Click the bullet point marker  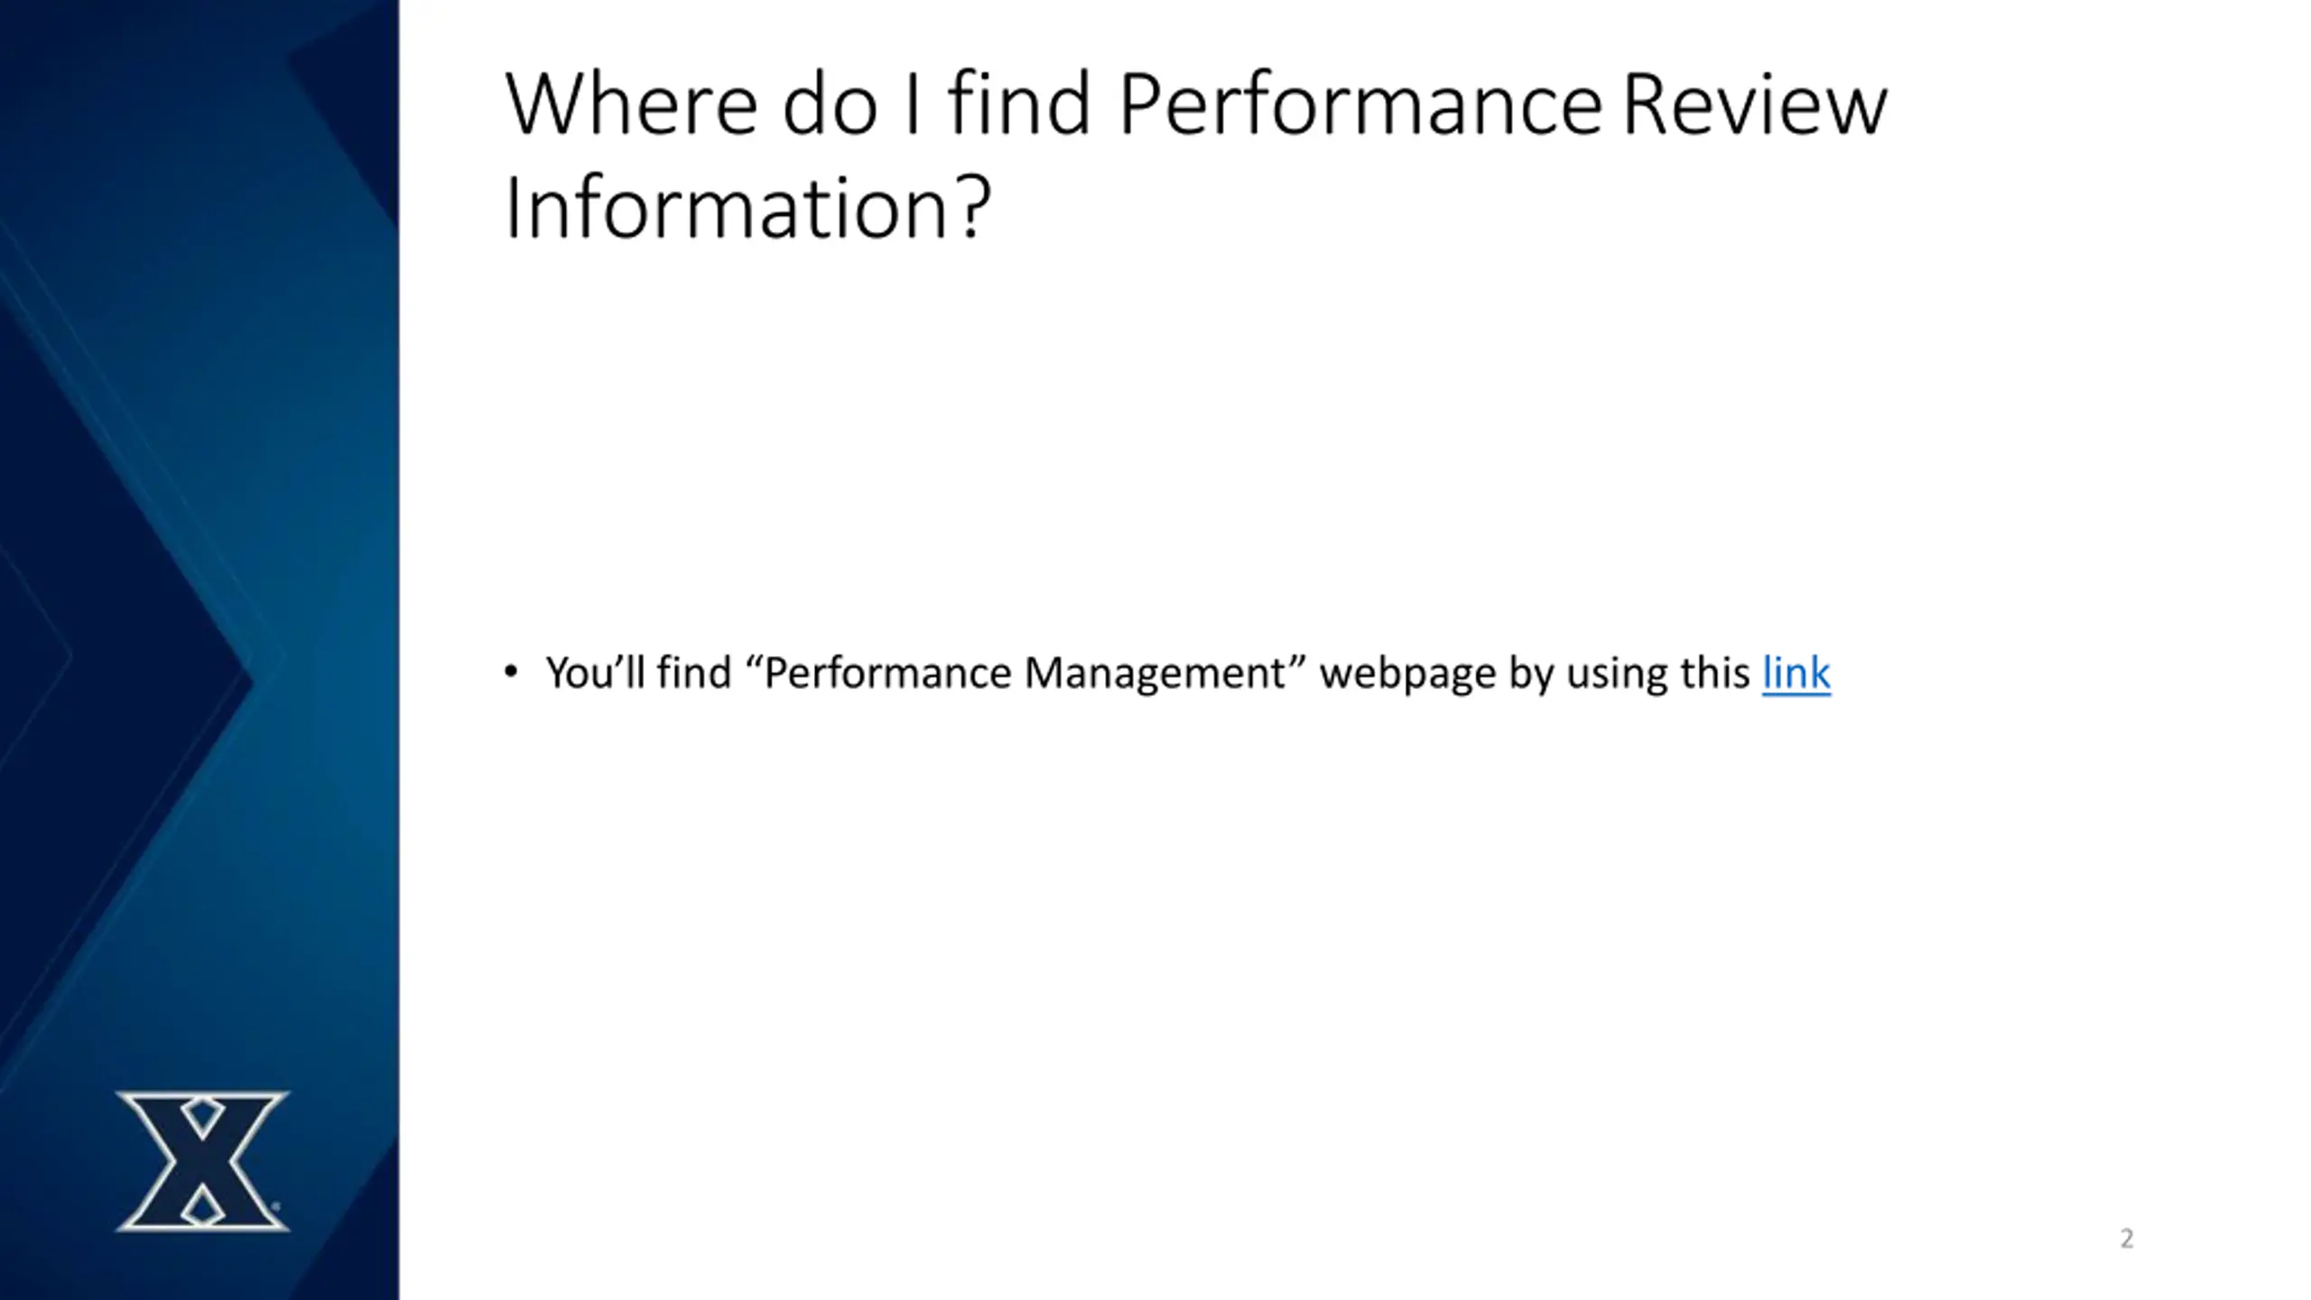[x=511, y=672]
